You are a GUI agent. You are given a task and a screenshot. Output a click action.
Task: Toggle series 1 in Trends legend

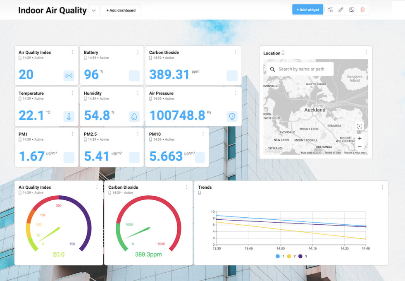click(278, 256)
